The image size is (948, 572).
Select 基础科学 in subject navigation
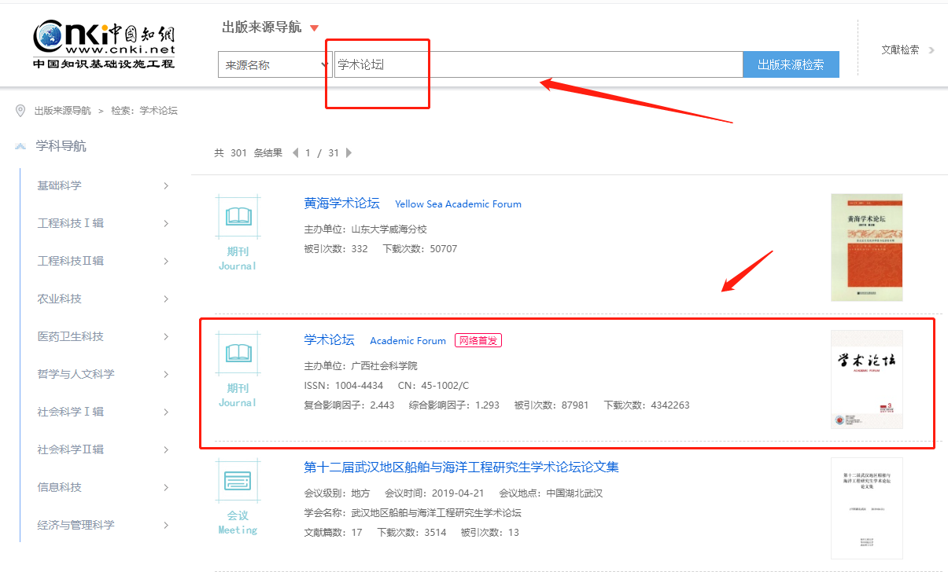(x=59, y=185)
